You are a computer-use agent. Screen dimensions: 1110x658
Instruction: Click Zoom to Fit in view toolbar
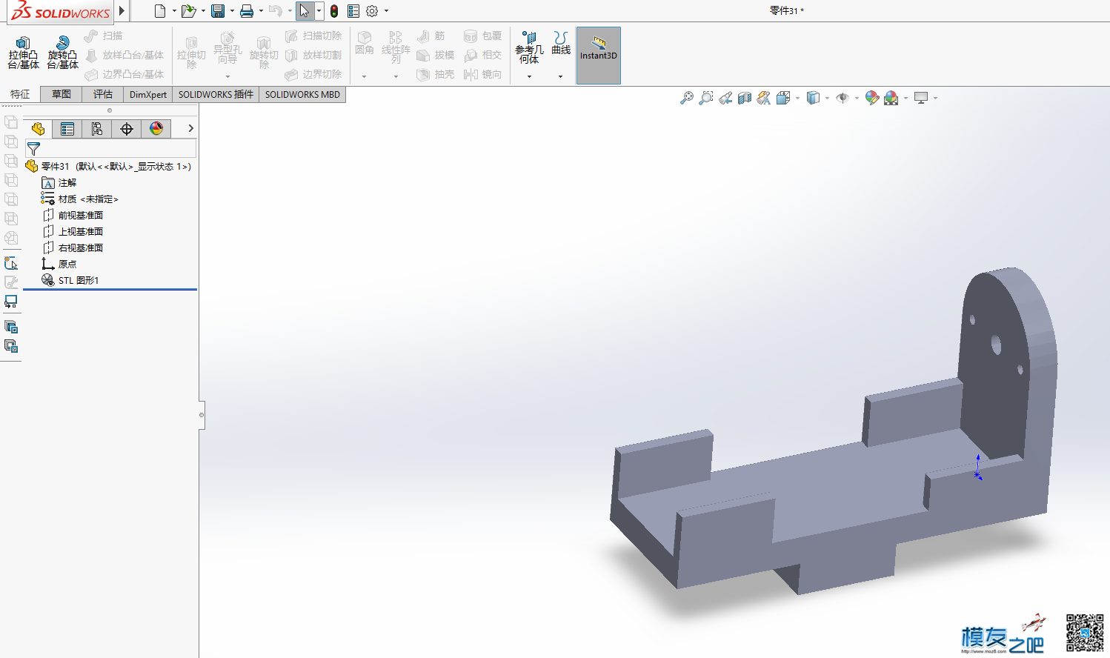point(687,98)
